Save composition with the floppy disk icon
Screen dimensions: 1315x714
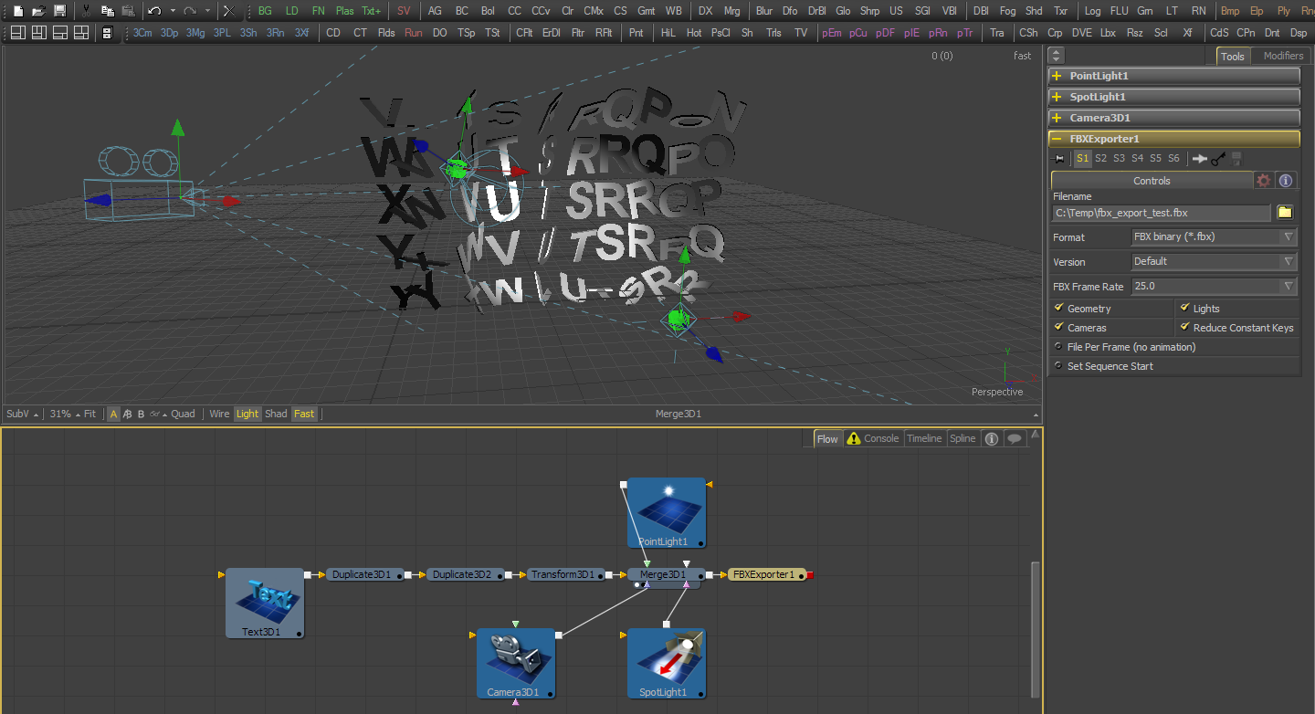click(x=59, y=11)
